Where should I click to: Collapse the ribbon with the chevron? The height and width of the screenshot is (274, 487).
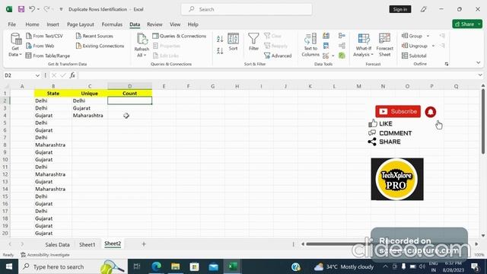(479, 62)
